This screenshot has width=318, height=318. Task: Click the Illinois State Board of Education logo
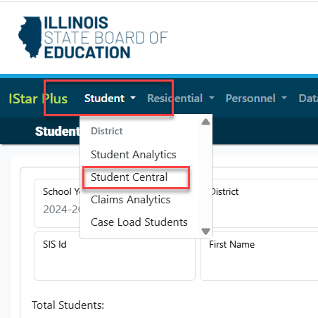(93, 37)
